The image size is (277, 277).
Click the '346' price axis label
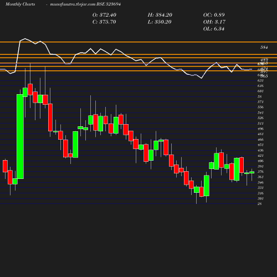260,182
